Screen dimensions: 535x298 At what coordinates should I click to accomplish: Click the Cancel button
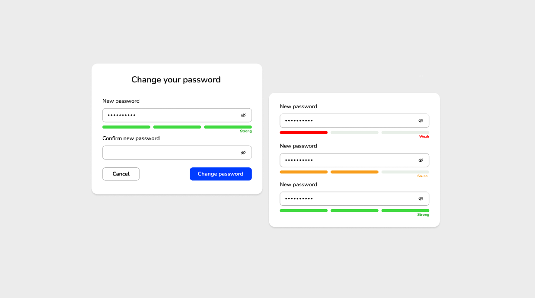pos(121,174)
